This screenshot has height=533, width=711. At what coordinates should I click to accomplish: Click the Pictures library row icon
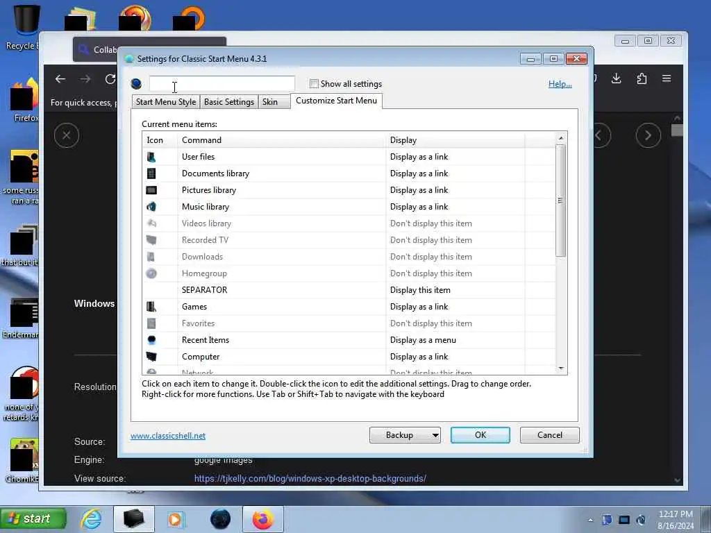(x=151, y=190)
